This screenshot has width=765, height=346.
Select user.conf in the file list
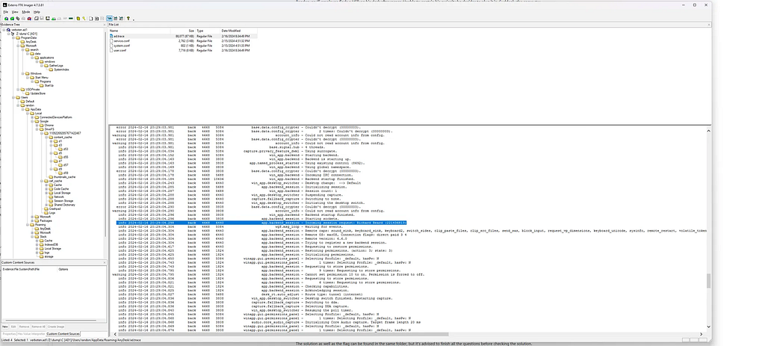click(x=120, y=50)
